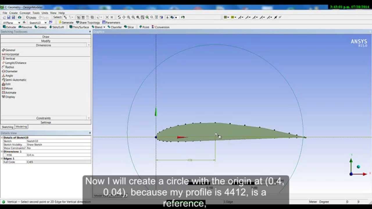The width and height of the screenshot is (372, 209).
Task: Click the Show Constraints? value No
Action: pyautogui.click(x=58, y=148)
